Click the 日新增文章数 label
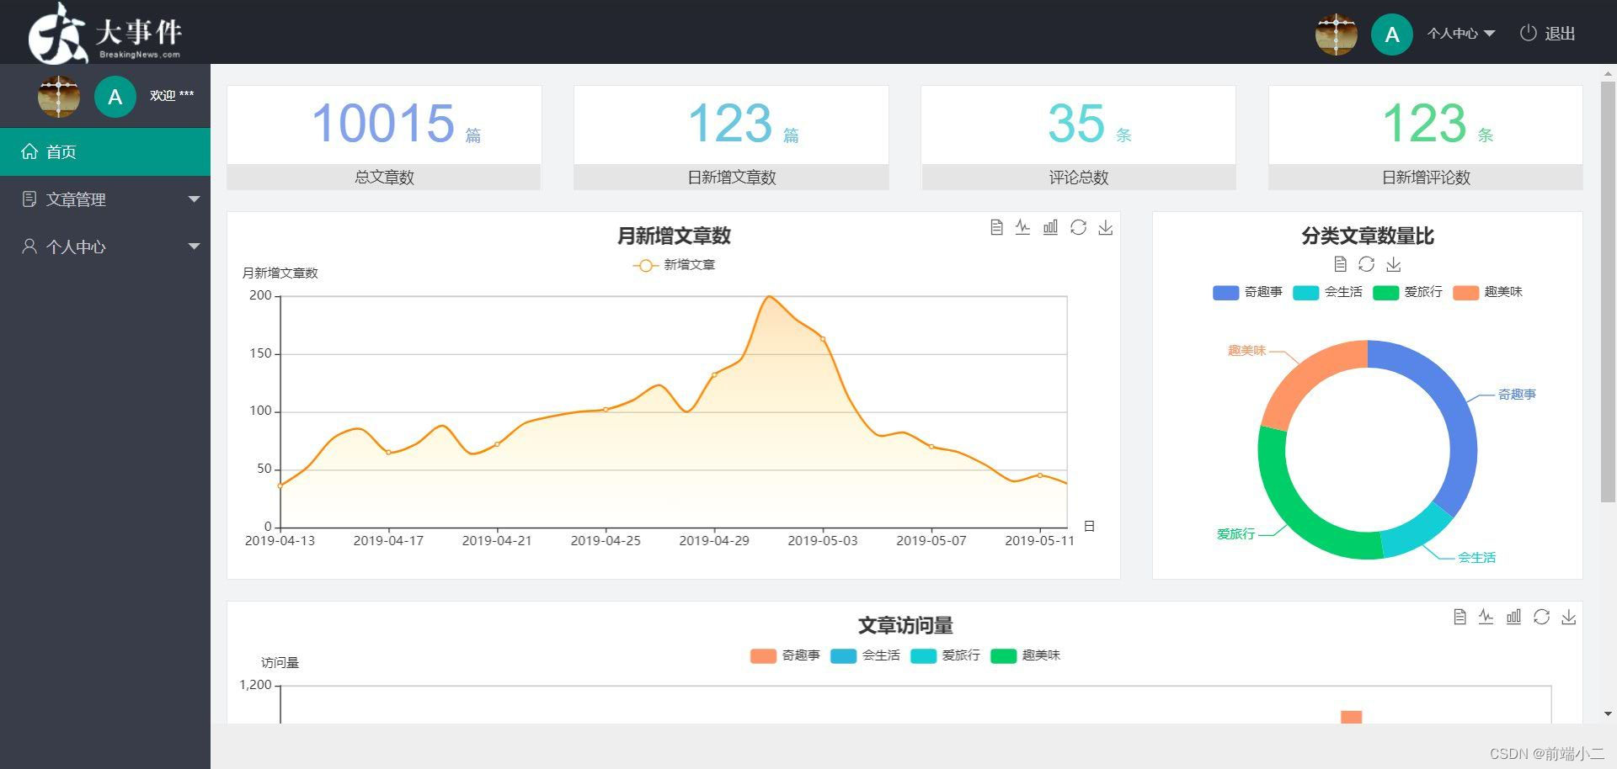 [732, 178]
